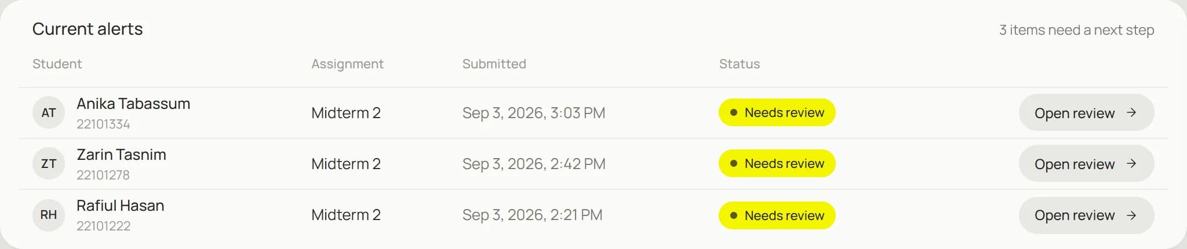Screen dimensions: 1187x249
Task: Sort by the Submitted column header
Action: [x=494, y=64]
